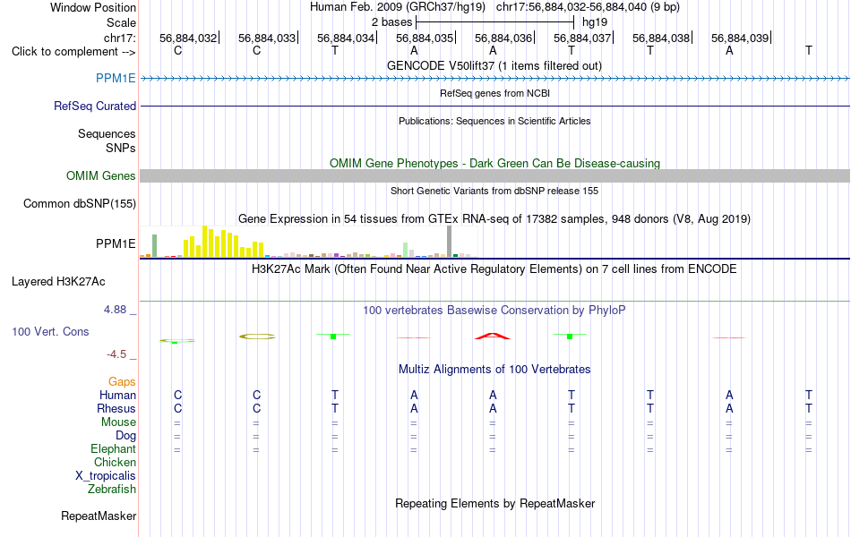Viewport: 851px width, 537px height.
Task: Select the -4.5 PhyloP scale value
Action: [x=116, y=354]
